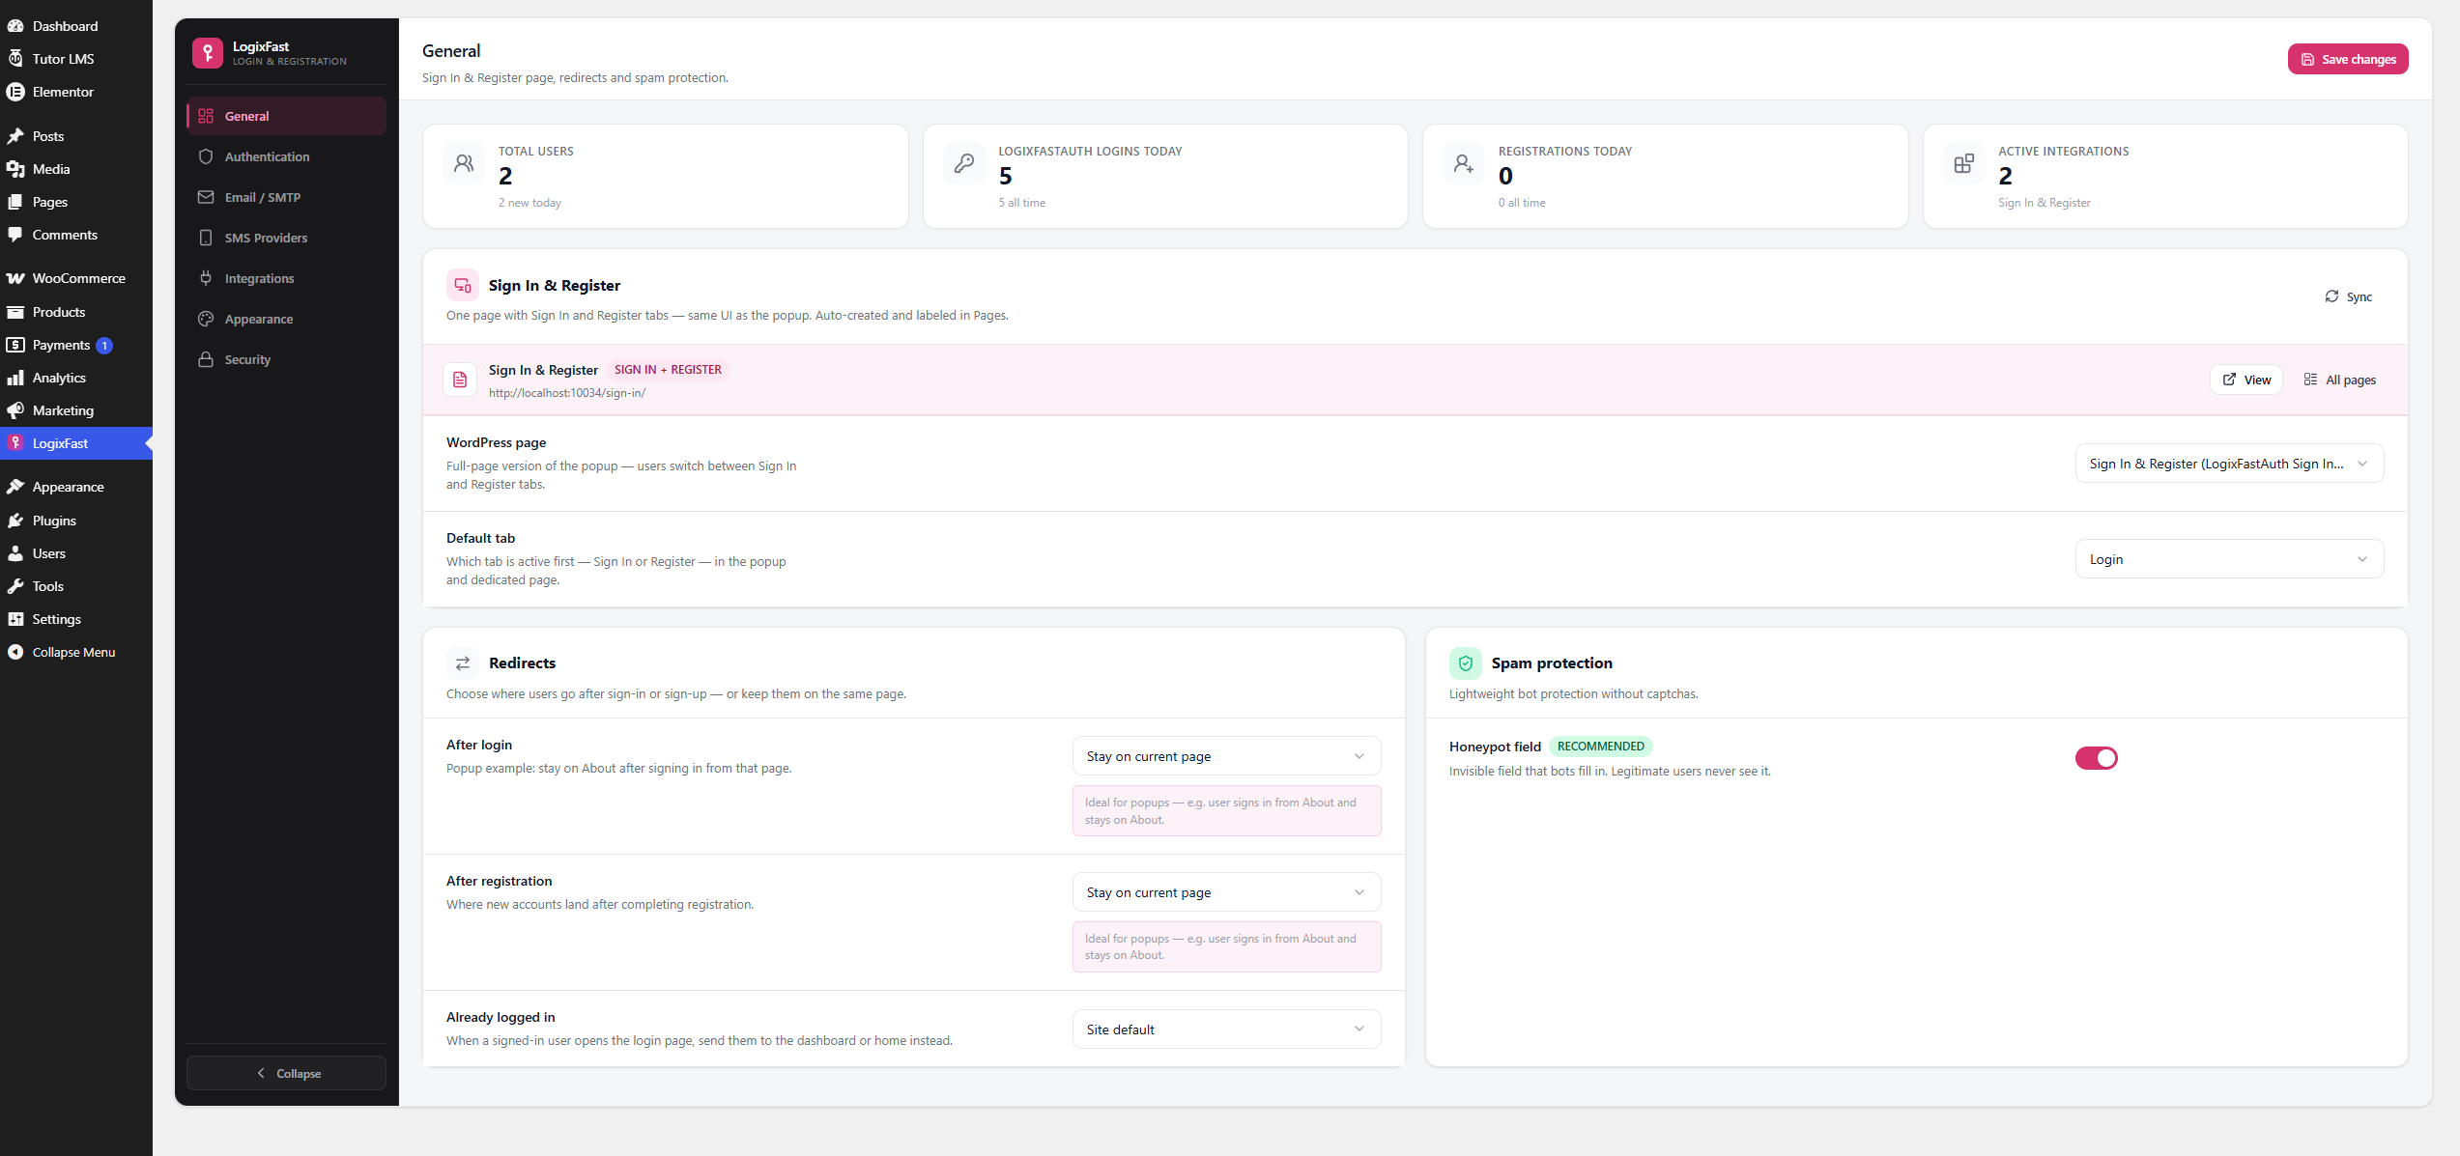The image size is (2460, 1156).
Task: Click the Total Users stat card
Action: [x=666, y=176]
